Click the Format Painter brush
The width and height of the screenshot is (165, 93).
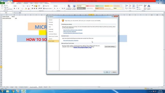click(x=5, y=9)
